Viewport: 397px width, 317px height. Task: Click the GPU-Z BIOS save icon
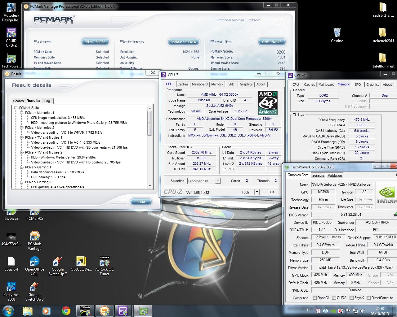[x=395, y=214]
